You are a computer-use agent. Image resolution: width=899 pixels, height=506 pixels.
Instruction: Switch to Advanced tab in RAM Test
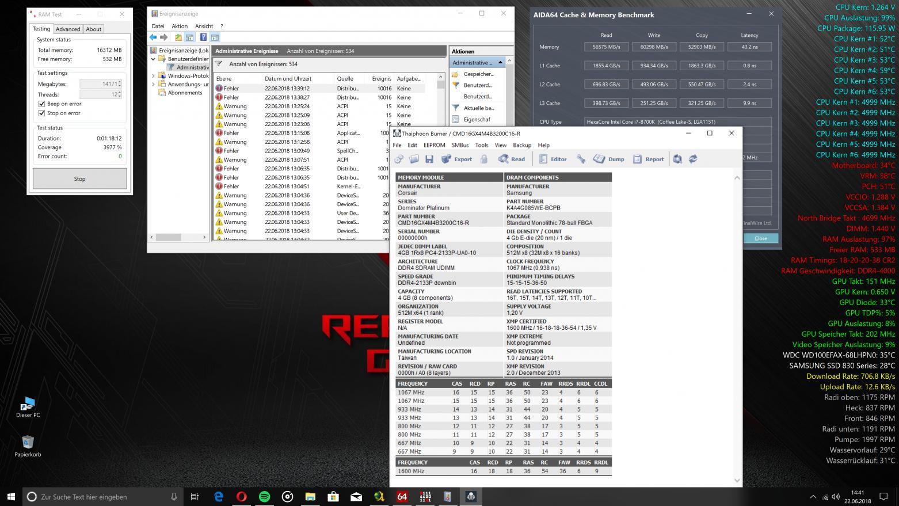pos(68,29)
